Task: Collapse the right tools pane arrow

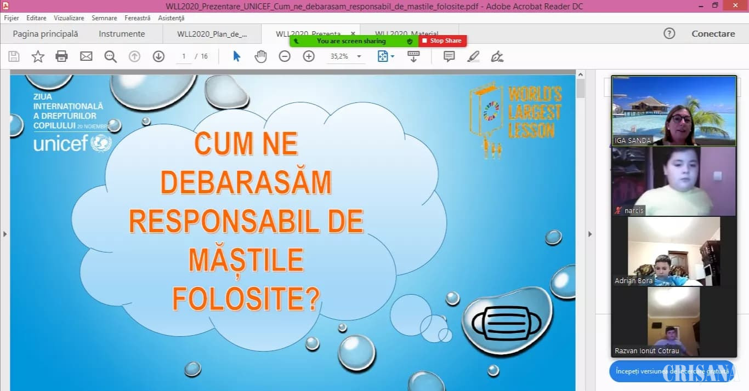Action: point(590,234)
